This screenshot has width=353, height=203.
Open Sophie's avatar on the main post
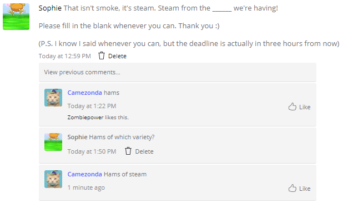click(x=16, y=17)
